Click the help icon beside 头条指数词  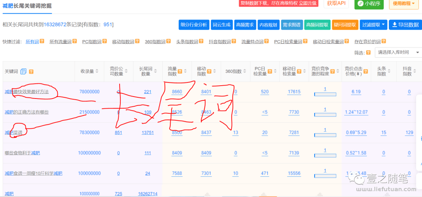point(201,41)
